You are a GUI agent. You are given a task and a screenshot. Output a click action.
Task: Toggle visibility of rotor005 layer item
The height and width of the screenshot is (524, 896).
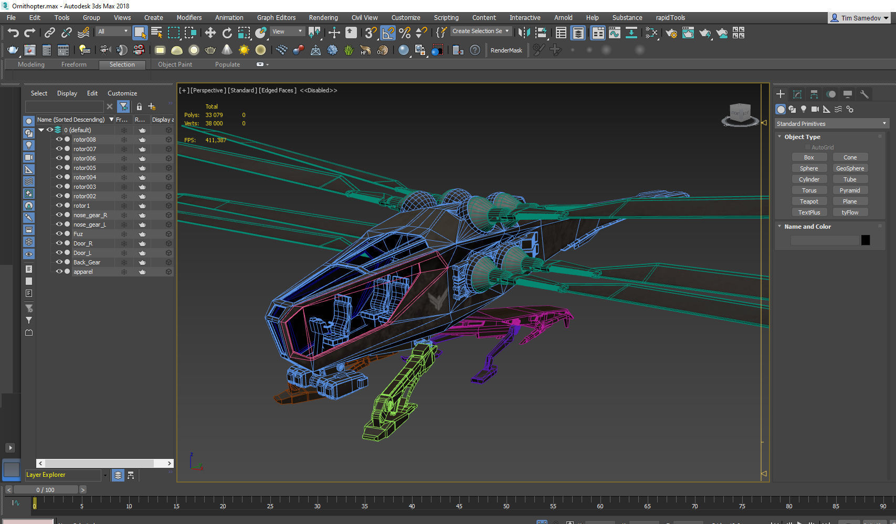click(x=59, y=168)
